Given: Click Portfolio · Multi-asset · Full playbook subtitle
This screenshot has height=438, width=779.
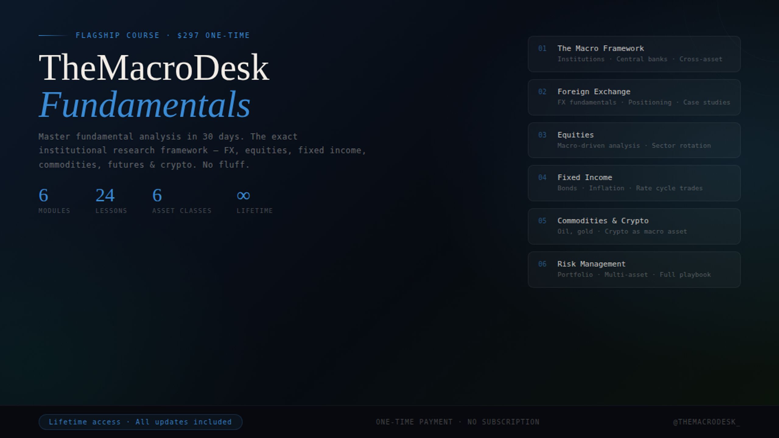Looking at the screenshot, I should 634,274.
